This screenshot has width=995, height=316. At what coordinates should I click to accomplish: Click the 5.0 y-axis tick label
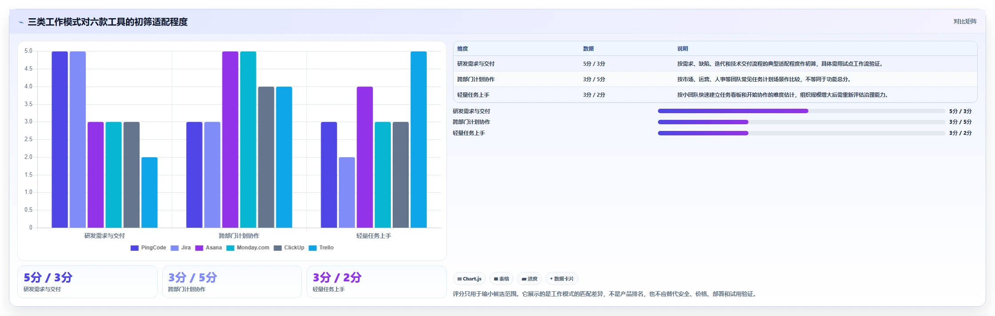(x=28, y=51)
